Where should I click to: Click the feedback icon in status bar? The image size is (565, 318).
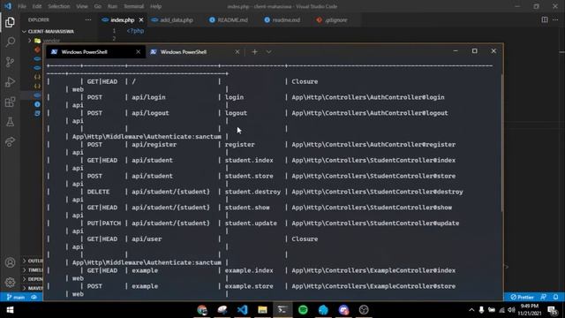click(543, 297)
